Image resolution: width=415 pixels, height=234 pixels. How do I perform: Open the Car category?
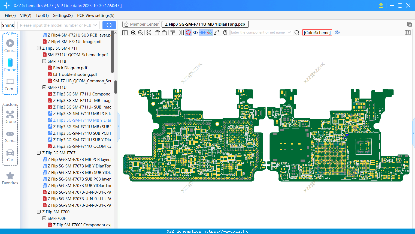pyautogui.click(x=10, y=155)
